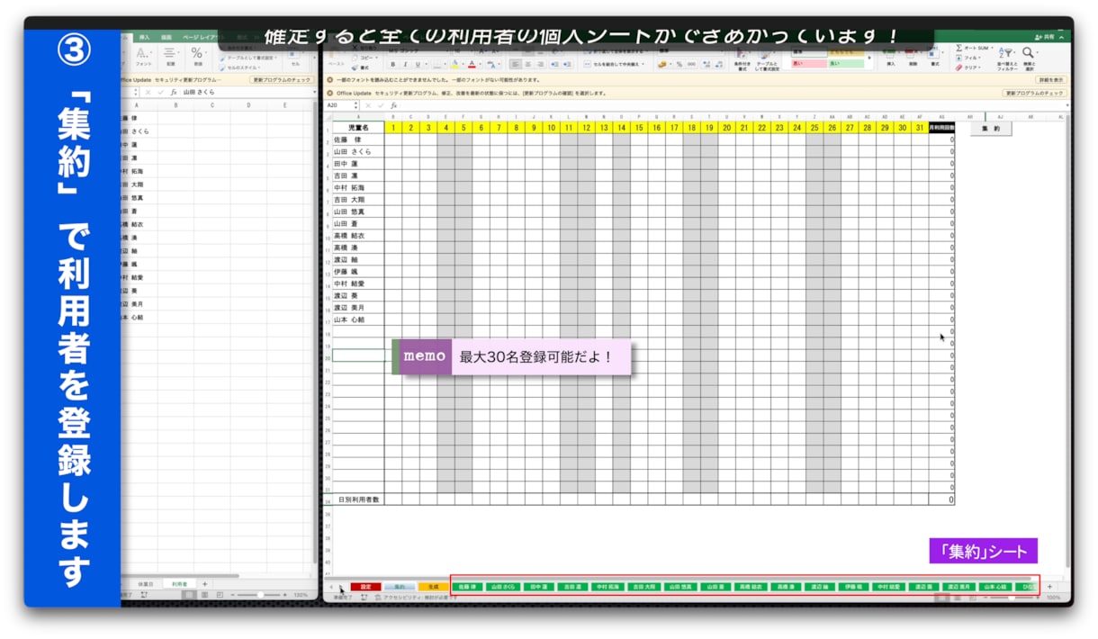Viewport: 1098px width, 639px height.
Task: Click 挿入 tab in left window
Action: point(144,37)
